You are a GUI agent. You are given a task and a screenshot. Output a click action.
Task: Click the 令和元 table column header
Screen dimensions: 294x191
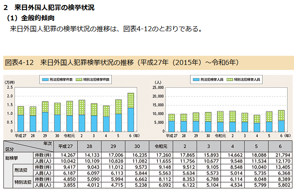[161, 146]
